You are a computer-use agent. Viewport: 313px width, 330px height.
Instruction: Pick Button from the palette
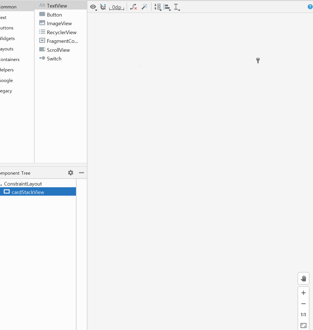tap(61, 15)
